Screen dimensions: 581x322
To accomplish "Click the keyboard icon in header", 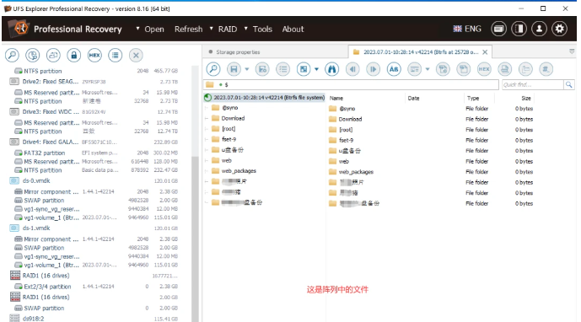I will pos(498,29).
